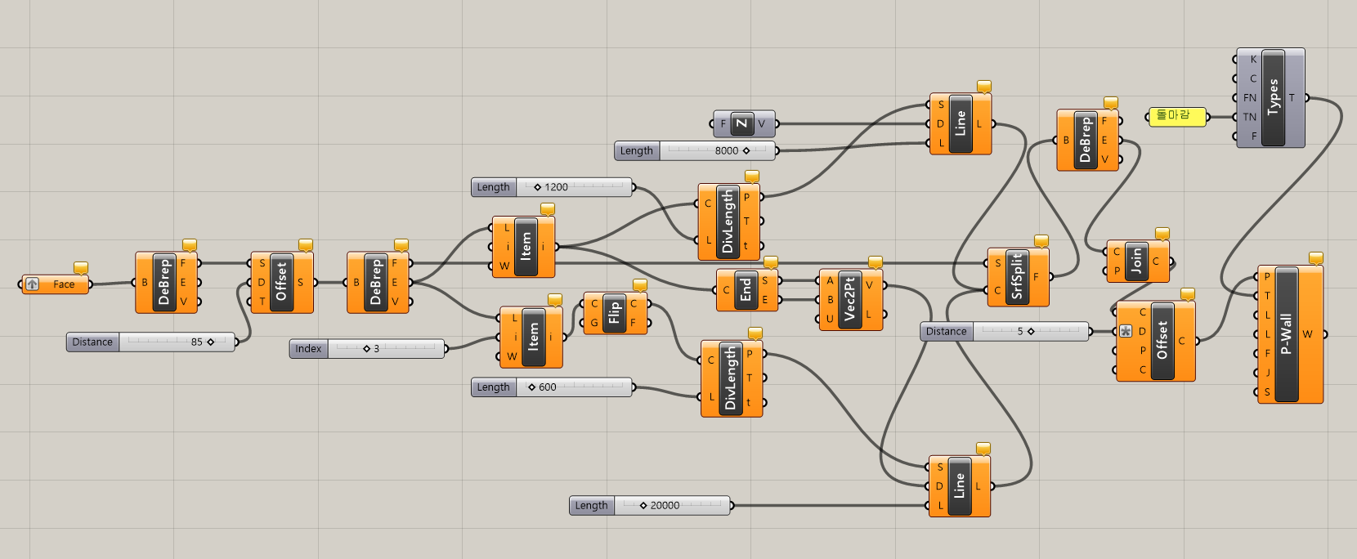Click the Distance slider showing 5
The image size is (1357, 559).
(1028, 332)
